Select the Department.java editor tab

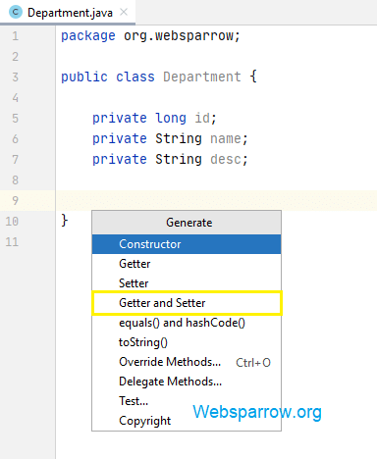click(68, 12)
